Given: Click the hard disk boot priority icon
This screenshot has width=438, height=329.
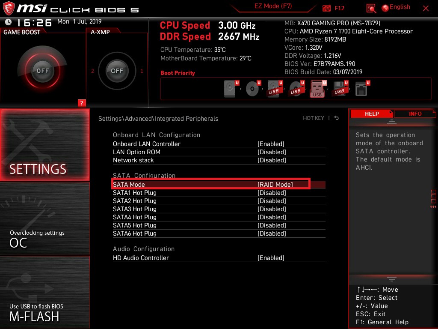Looking at the screenshot, I should [230, 89].
